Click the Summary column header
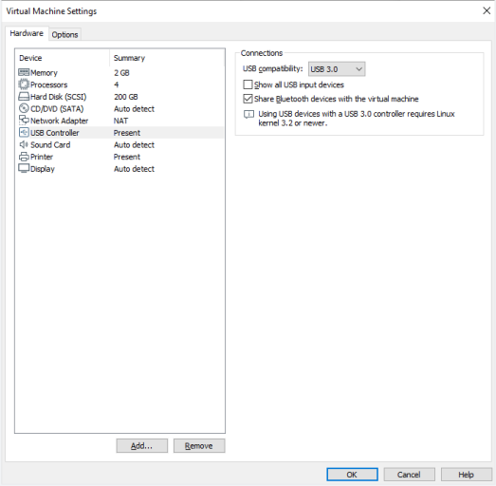The image size is (496, 486). (129, 58)
